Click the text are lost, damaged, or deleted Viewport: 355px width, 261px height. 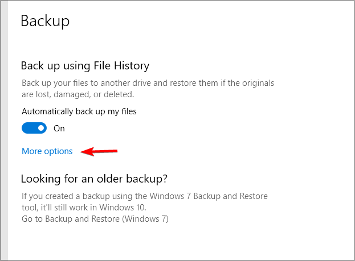point(77,94)
